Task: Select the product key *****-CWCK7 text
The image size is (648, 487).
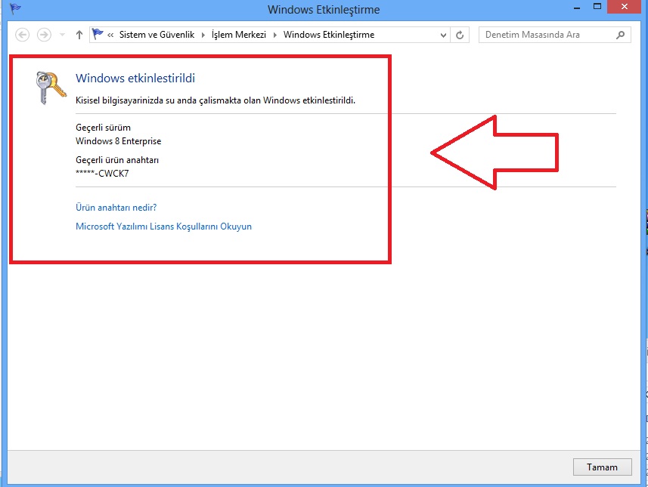Action: 102,174
